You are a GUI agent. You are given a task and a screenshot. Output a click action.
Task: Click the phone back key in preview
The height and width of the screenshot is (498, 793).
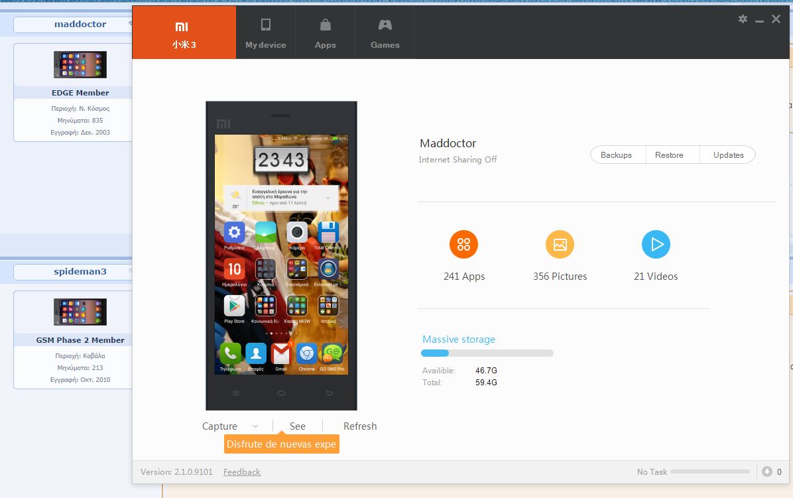click(330, 393)
